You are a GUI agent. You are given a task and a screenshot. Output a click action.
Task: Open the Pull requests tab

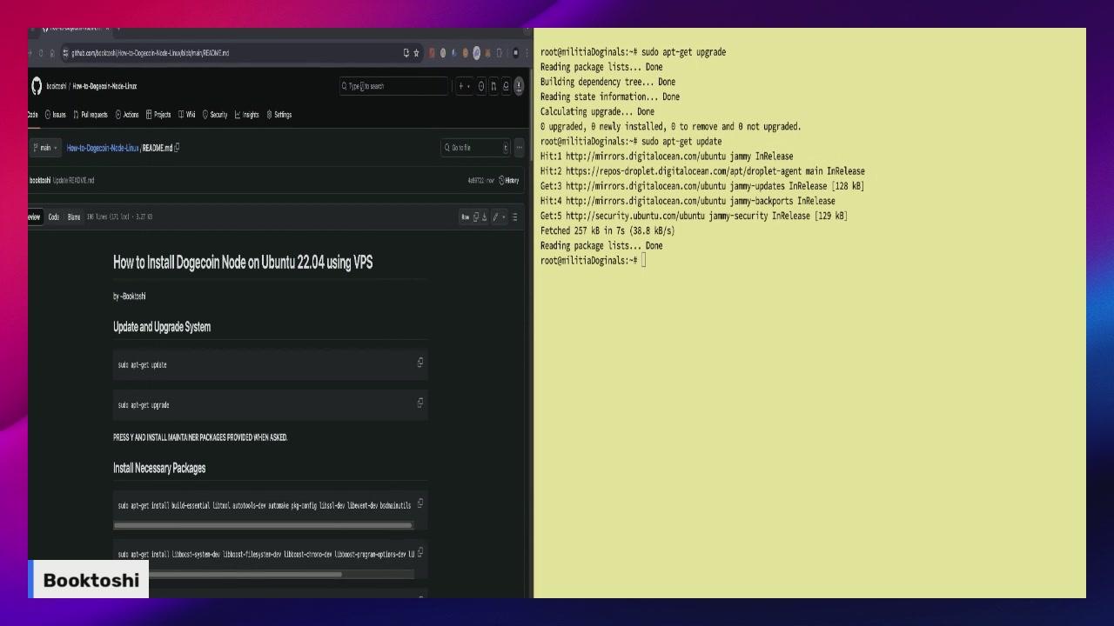(91, 115)
